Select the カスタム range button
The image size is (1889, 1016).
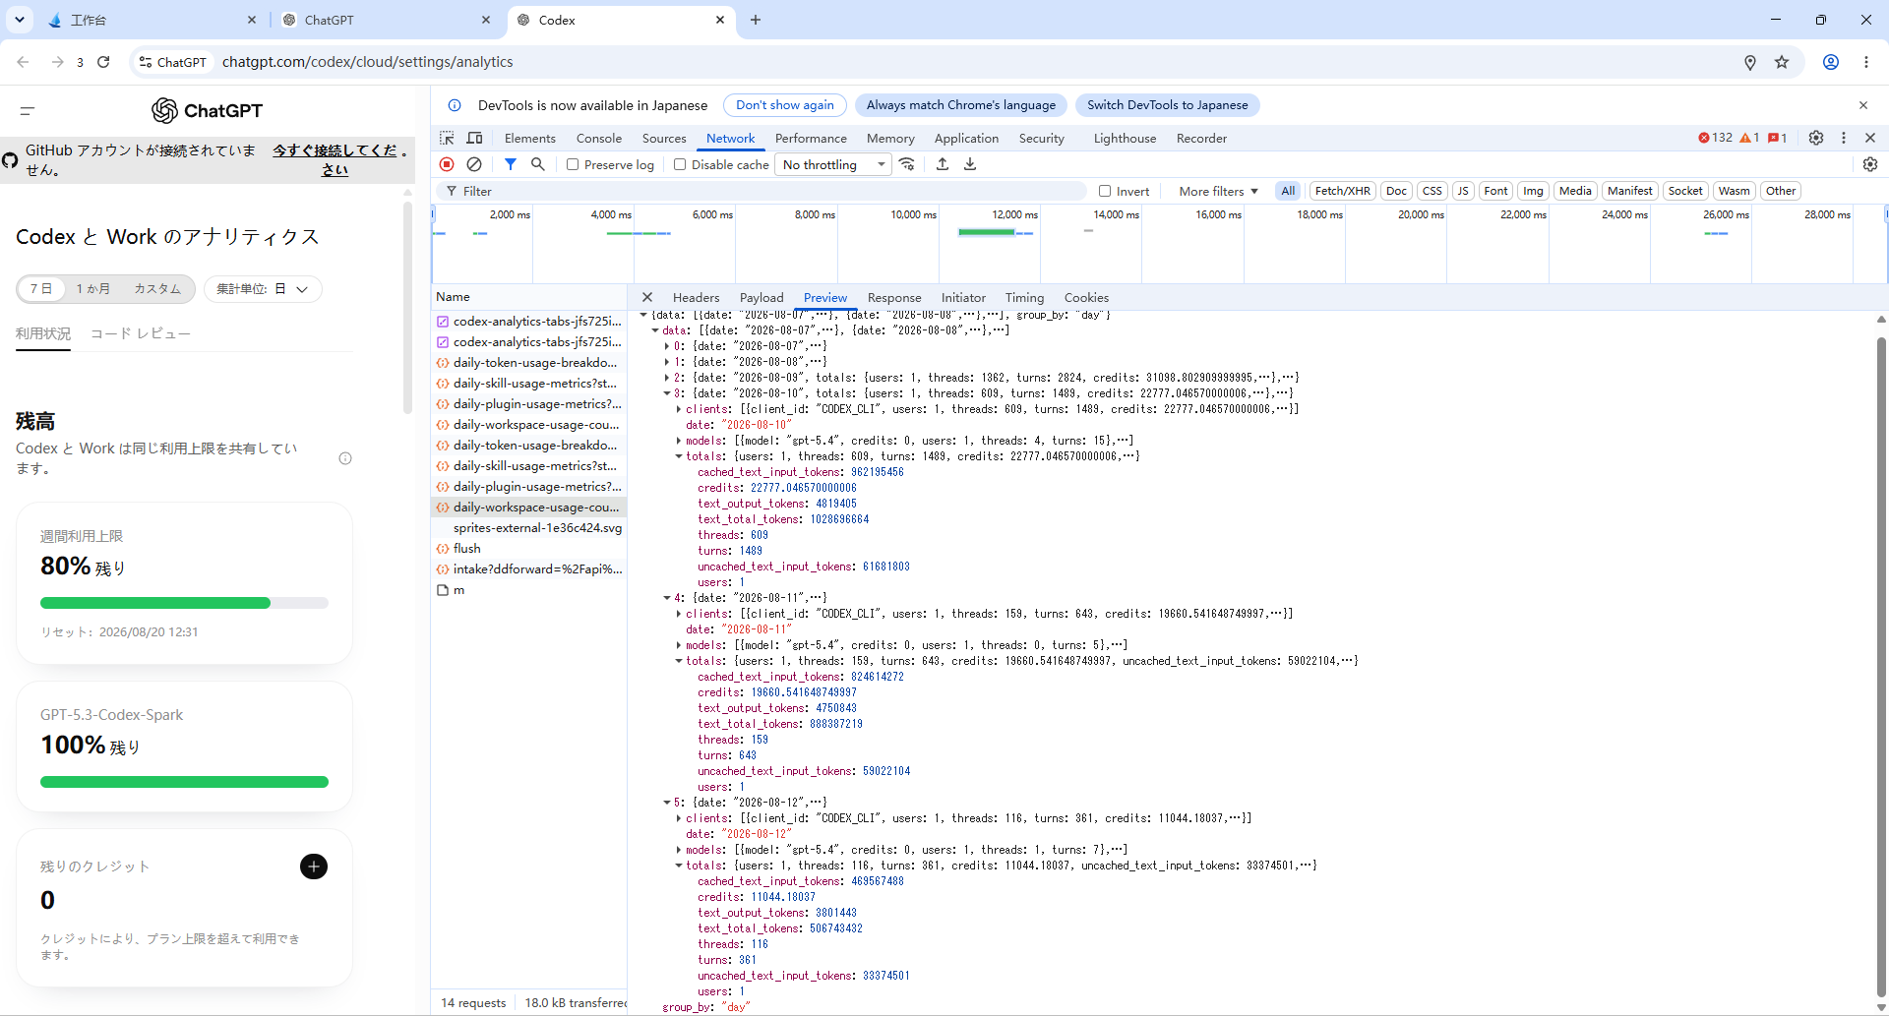point(157,289)
